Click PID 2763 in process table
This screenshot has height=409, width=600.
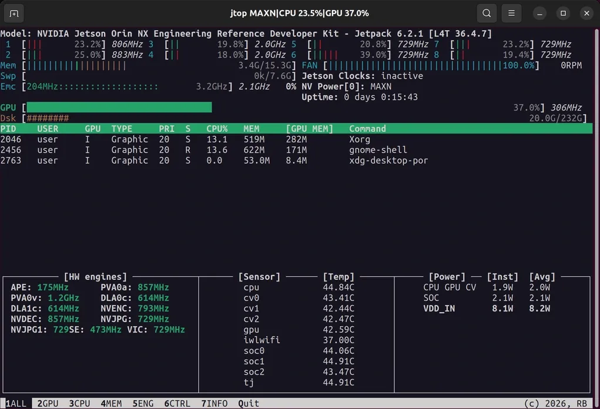(11, 160)
